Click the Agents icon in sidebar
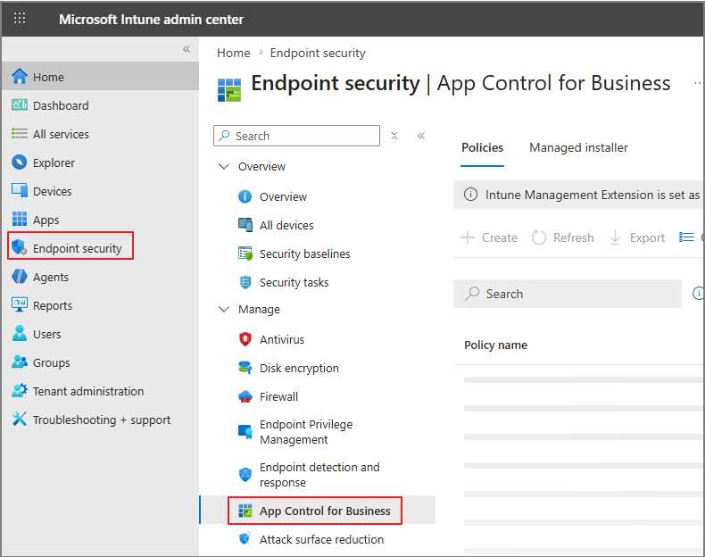This screenshot has height=557, width=705. [20, 276]
